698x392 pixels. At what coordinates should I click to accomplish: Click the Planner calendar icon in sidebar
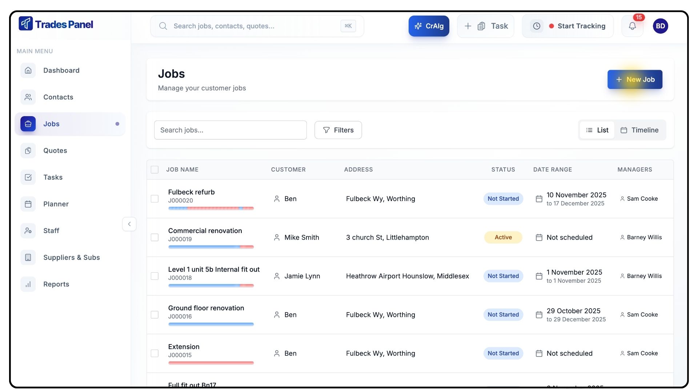28,204
